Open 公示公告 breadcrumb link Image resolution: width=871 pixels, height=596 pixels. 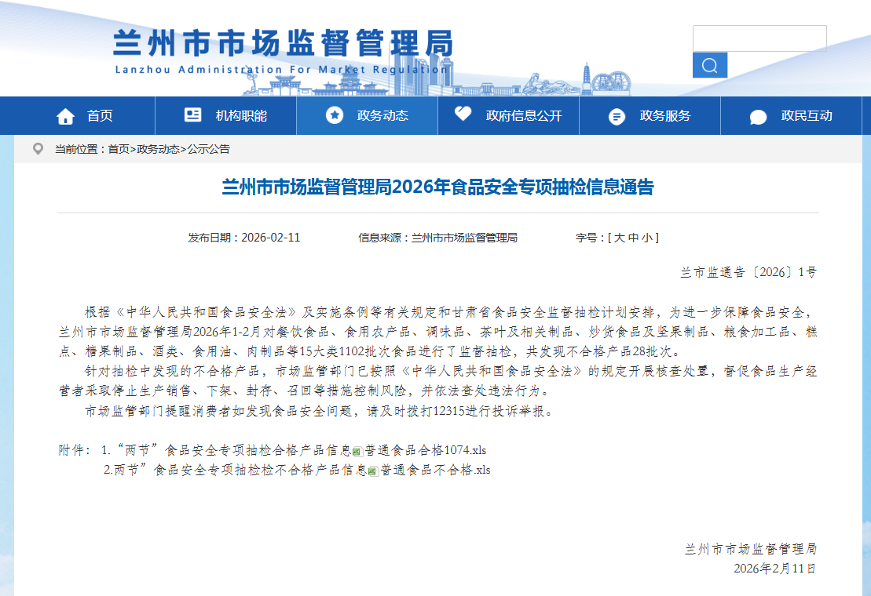coord(208,149)
